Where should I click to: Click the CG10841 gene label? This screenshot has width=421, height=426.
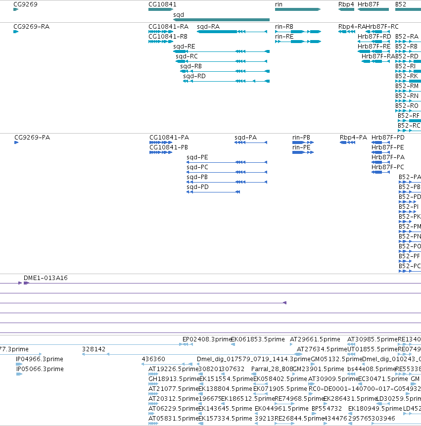pyautogui.click(x=162, y=4)
